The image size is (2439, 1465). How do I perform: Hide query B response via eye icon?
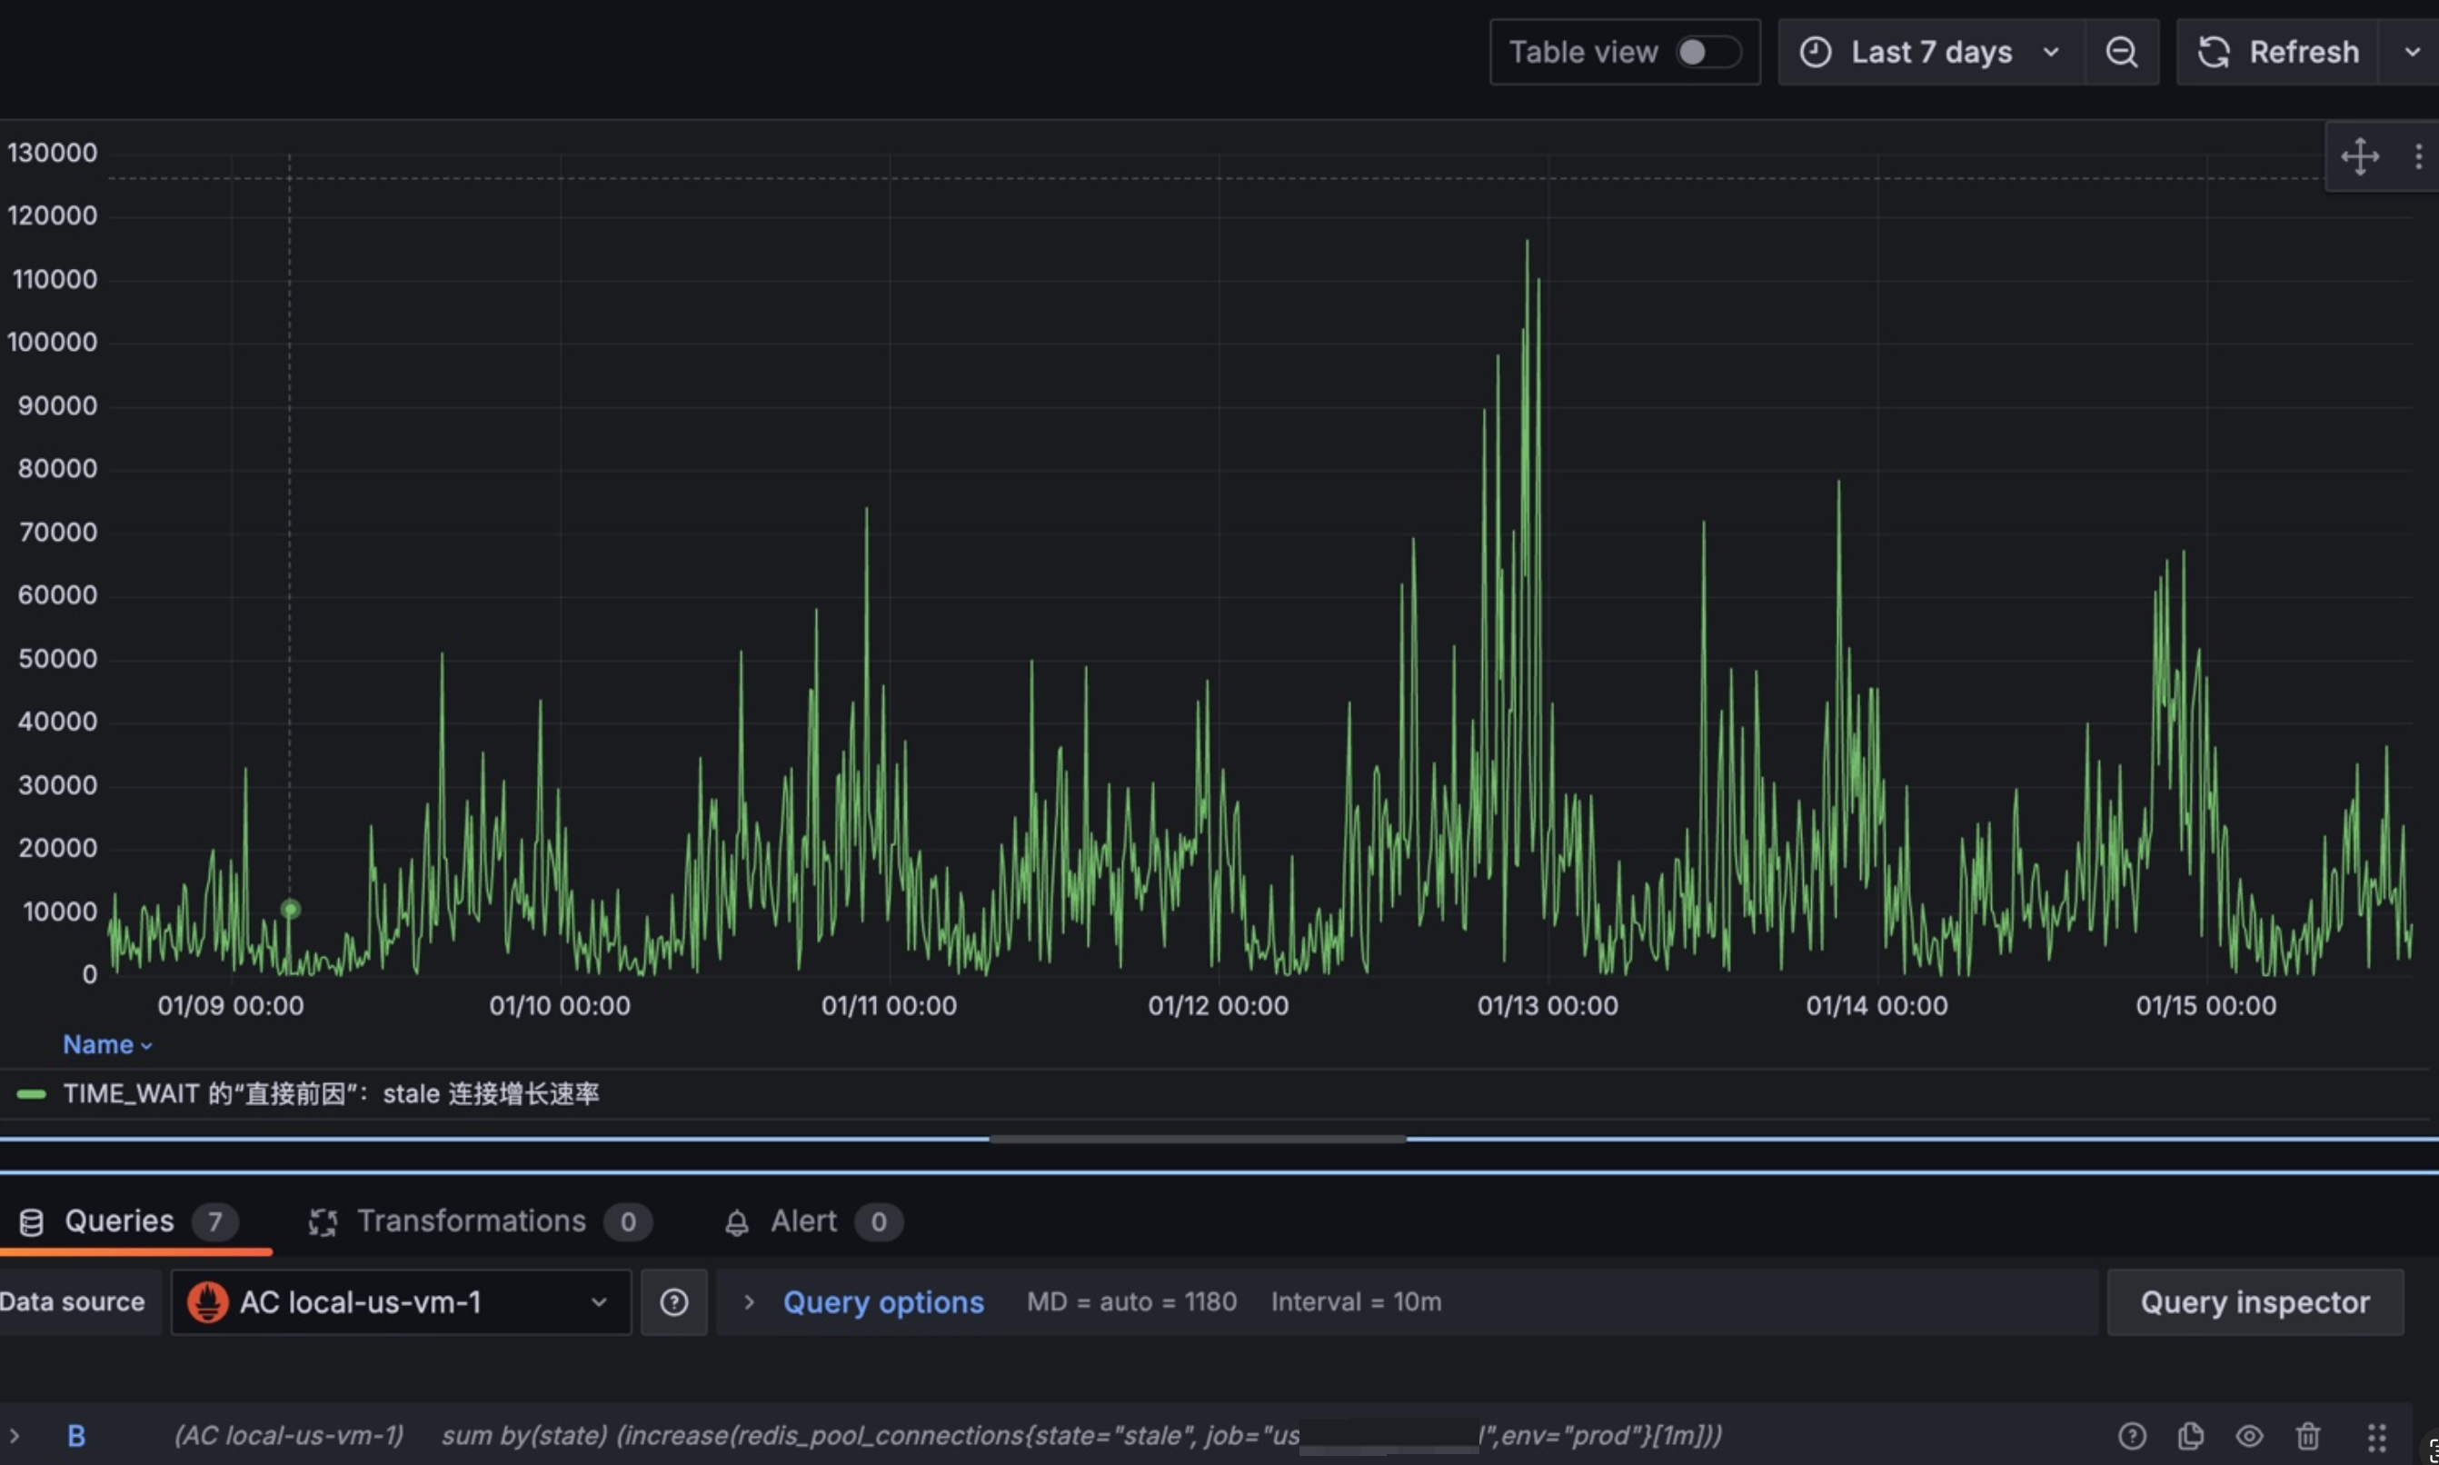click(2249, 1435)
